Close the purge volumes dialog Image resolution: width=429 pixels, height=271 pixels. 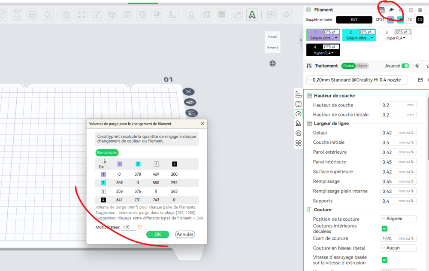202,124
